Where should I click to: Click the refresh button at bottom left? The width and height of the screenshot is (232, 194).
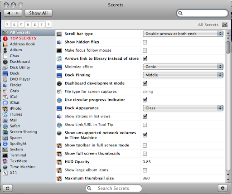tap(8, 188)
